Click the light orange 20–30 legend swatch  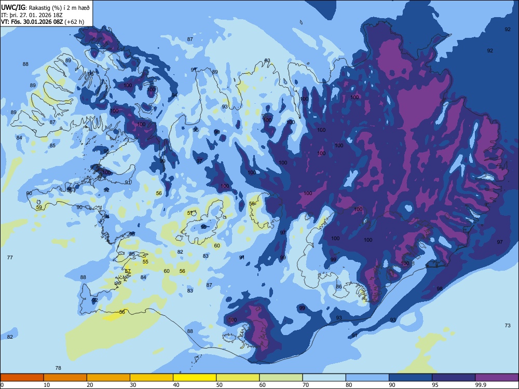coord(108,378)
